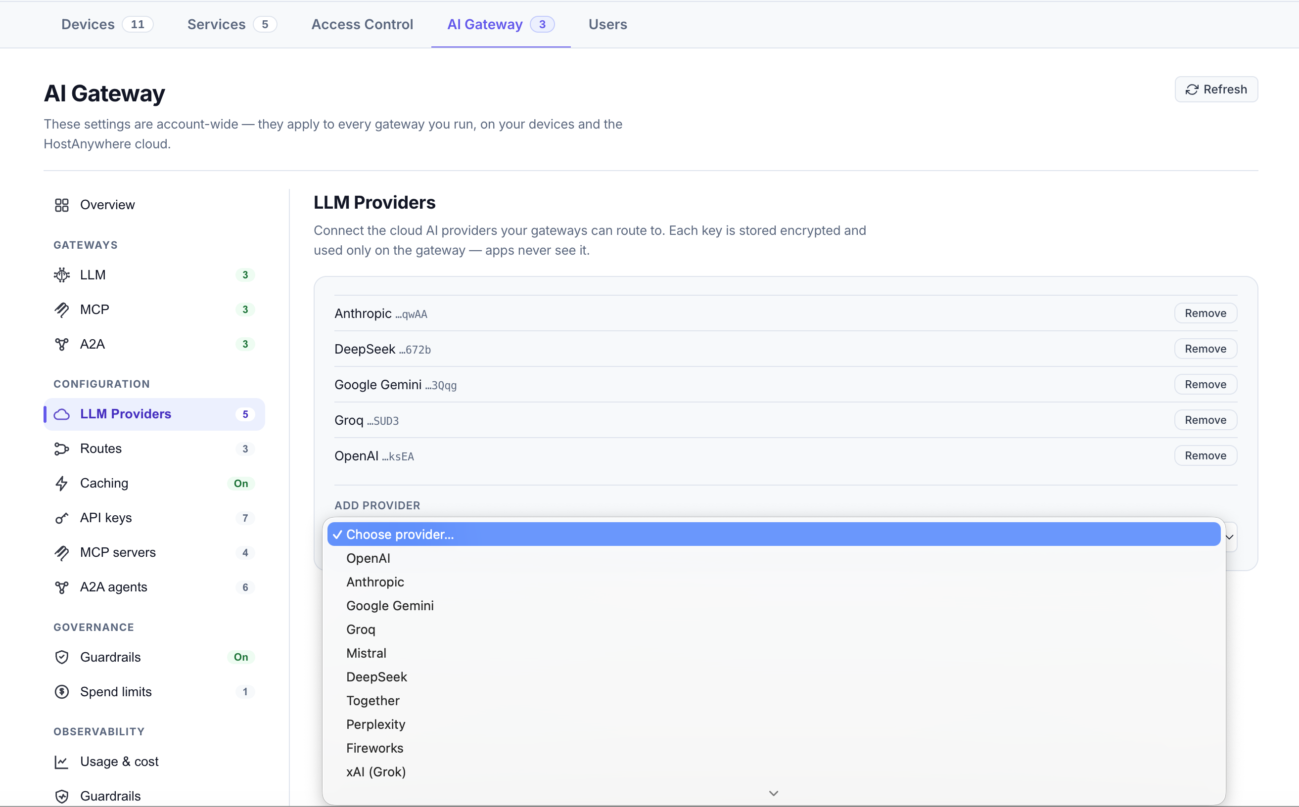Click the Routes icon in sidebar
The image size is (1299, 807).
[62, 449]
